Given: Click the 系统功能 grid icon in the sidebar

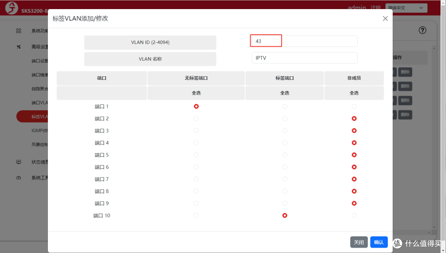Looking at the screenshot, I should 19,31.
